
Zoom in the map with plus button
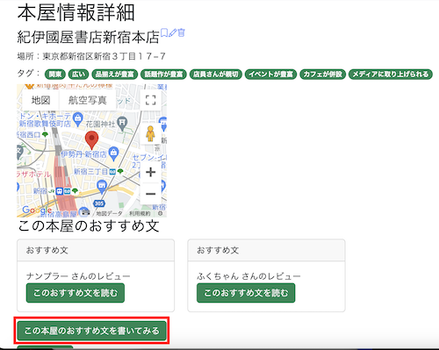click(150, 172)
